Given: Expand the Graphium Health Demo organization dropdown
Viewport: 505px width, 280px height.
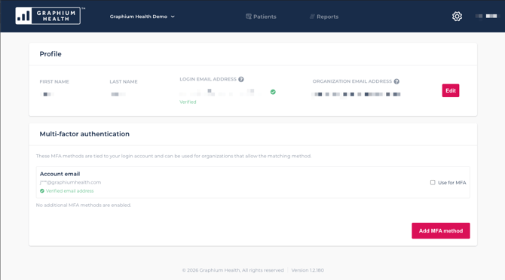Looking at the screenshot, I should click(x=142, y=17).
